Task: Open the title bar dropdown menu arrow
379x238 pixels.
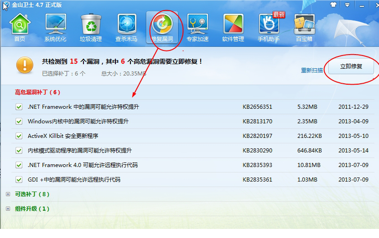Action: [348, 5]
